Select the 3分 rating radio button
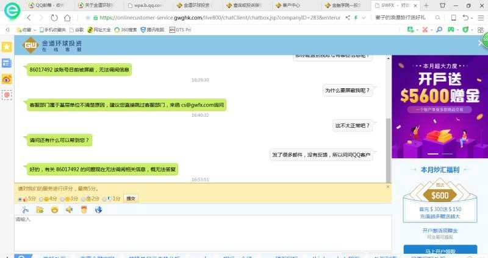488x258 pixels. click(x=62, y=198)
